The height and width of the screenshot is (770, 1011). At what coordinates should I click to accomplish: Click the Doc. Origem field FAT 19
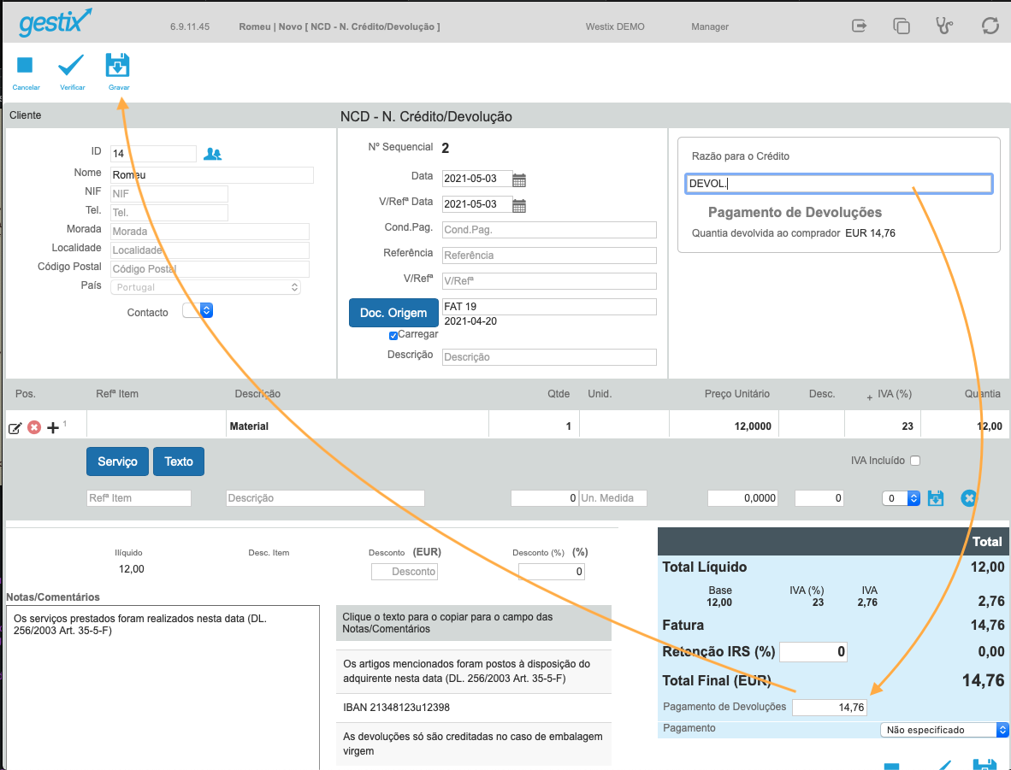(x=549, y=307)
